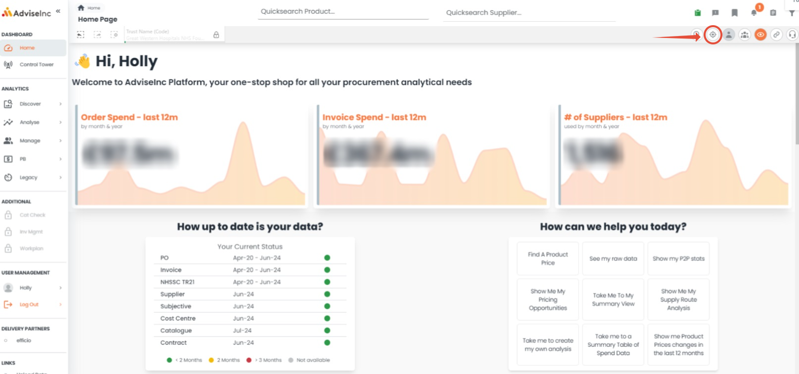Click the locked Inv Mgmt item
This screenshot has height=374, width=799.
coord(33,232)
